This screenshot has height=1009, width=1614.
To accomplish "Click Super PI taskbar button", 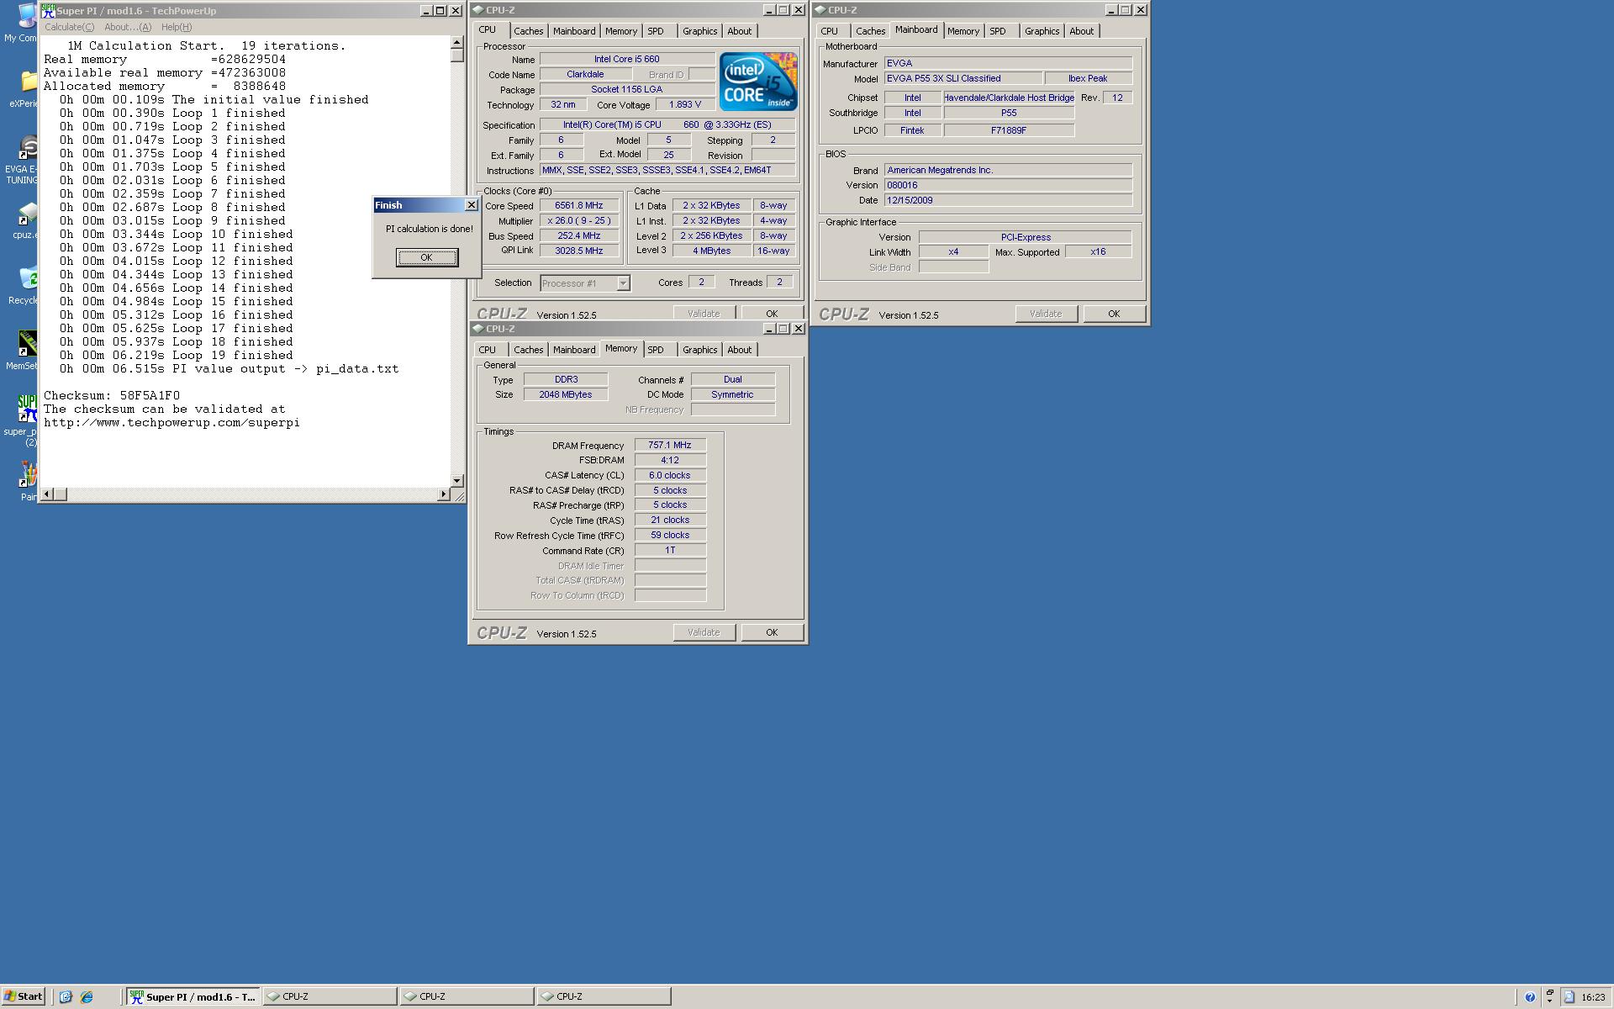I will click(193, 996).
